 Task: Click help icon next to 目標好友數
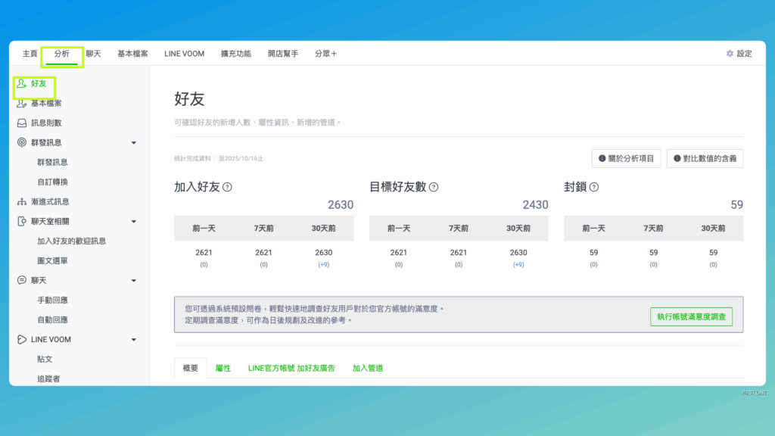coord(434,187)
